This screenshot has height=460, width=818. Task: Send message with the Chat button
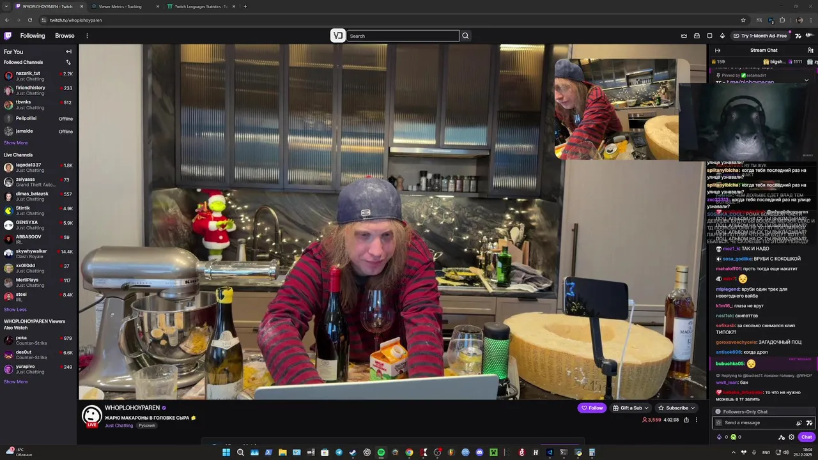[x=806, y=437]
